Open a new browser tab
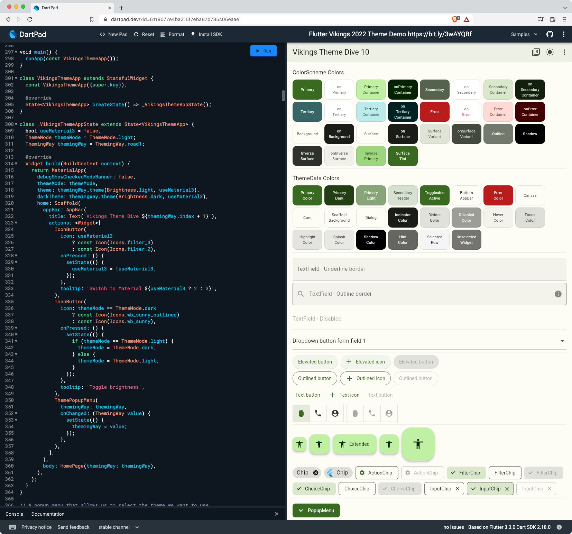The image size is (572, 534). point(121,8)
